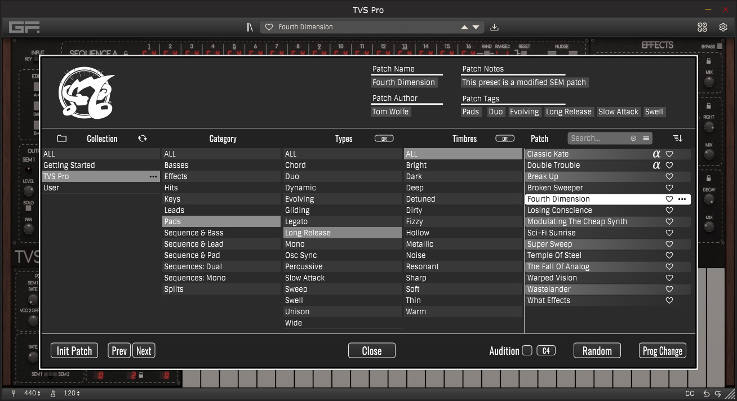This screenshot has width=737, height=401.
Task: Click the Prog Change button
Action: coord(663,351)
